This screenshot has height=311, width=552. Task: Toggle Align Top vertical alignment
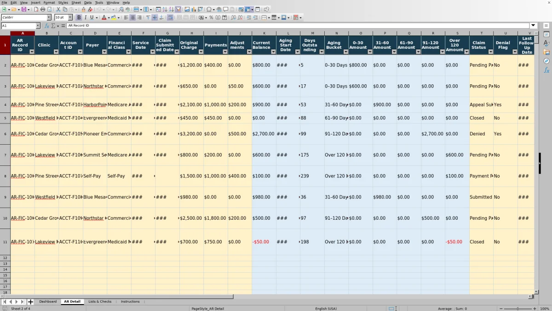[149, 18]
